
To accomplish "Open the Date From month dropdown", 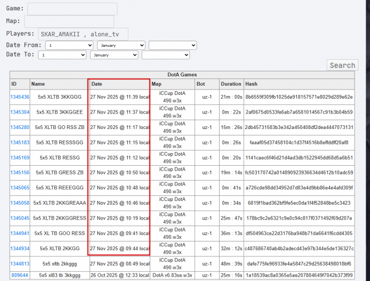I will (121, 46).
